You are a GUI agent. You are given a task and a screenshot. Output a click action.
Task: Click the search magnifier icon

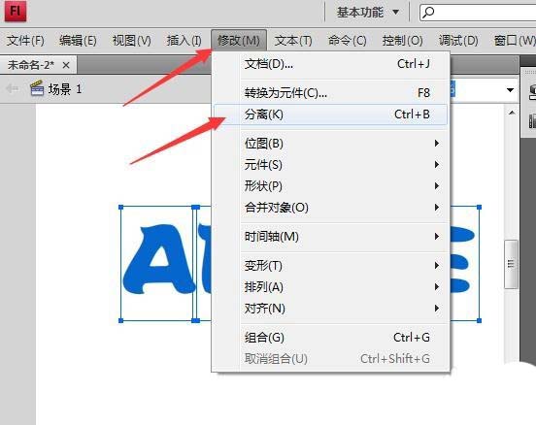[428, 13]
